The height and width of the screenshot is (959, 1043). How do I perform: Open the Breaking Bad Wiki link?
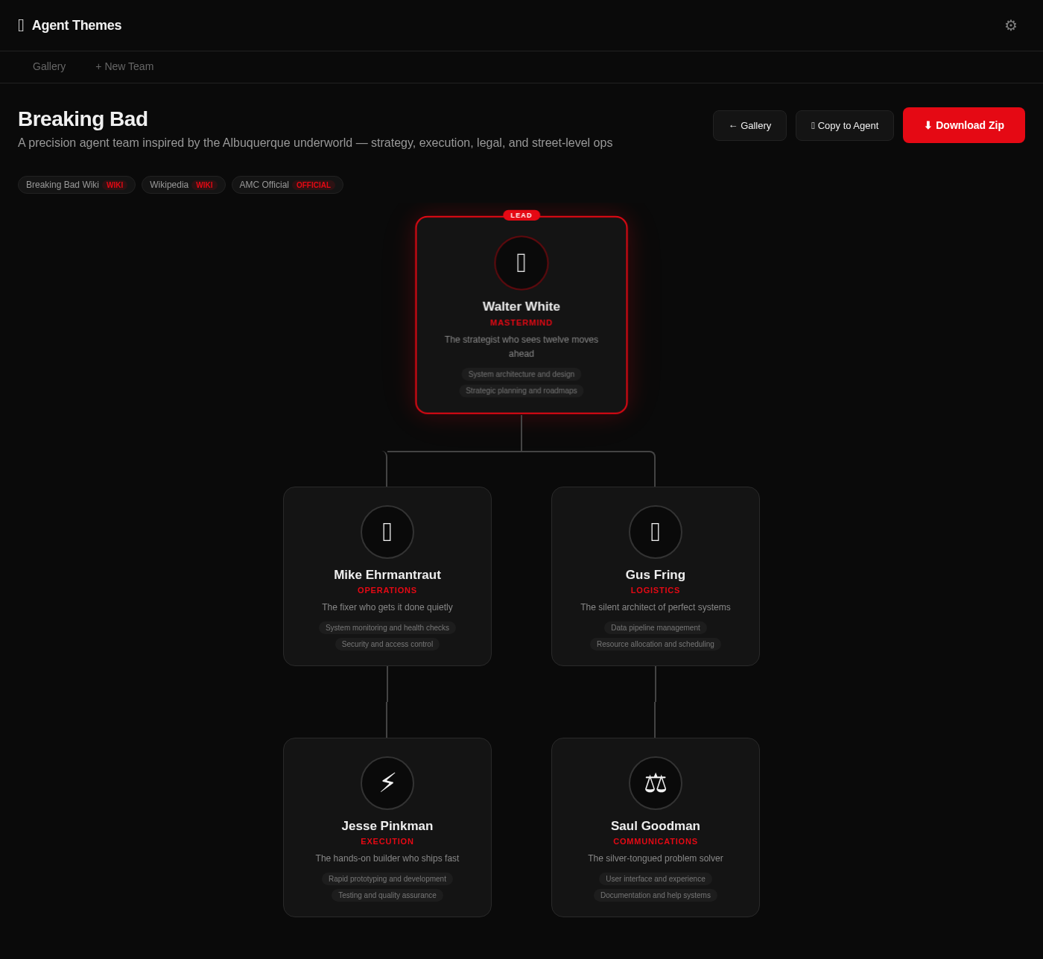tap(77, 185)
